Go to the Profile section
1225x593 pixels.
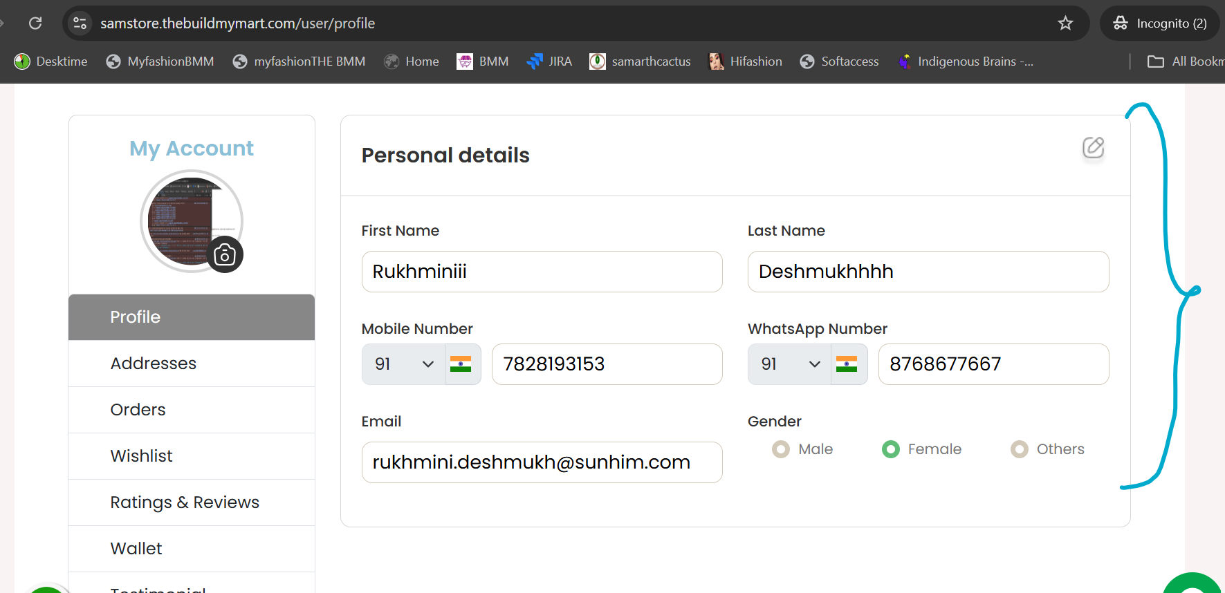(192, 317)
